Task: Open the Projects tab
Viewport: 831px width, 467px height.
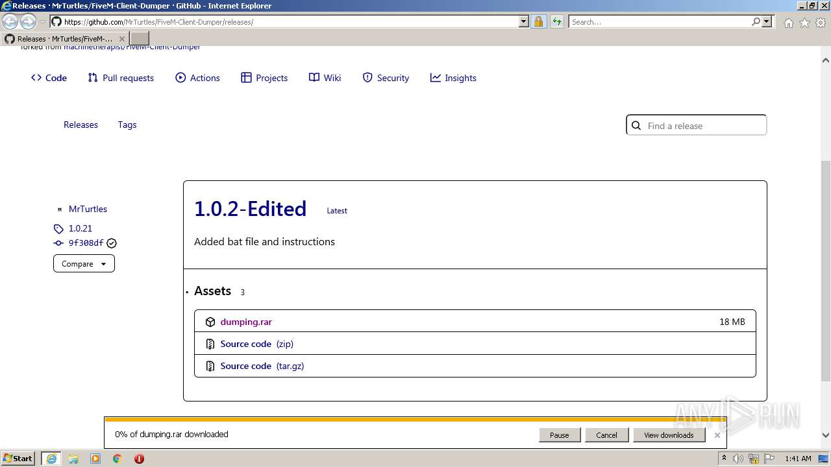Action: point(264,78)
